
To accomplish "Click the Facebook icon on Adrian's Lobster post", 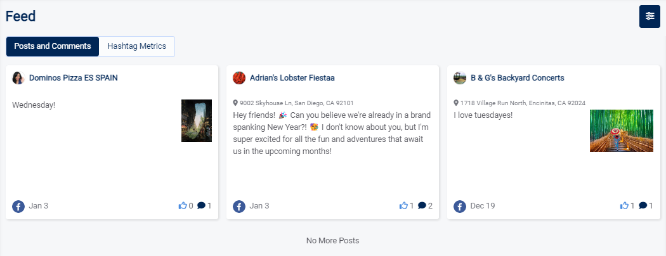I will coord(239,207).
